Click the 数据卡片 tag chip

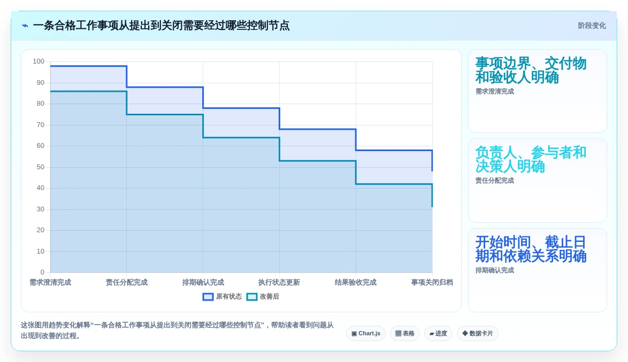pos(477,333)
